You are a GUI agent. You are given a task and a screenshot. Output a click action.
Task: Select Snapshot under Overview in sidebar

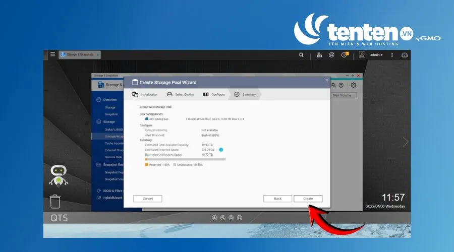point(111,114)
